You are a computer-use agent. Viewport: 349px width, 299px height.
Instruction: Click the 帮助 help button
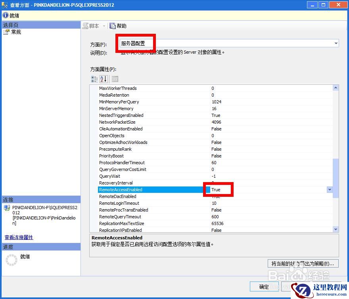118,26
